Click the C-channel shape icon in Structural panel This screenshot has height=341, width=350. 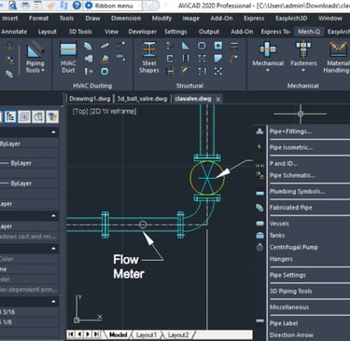170,59
